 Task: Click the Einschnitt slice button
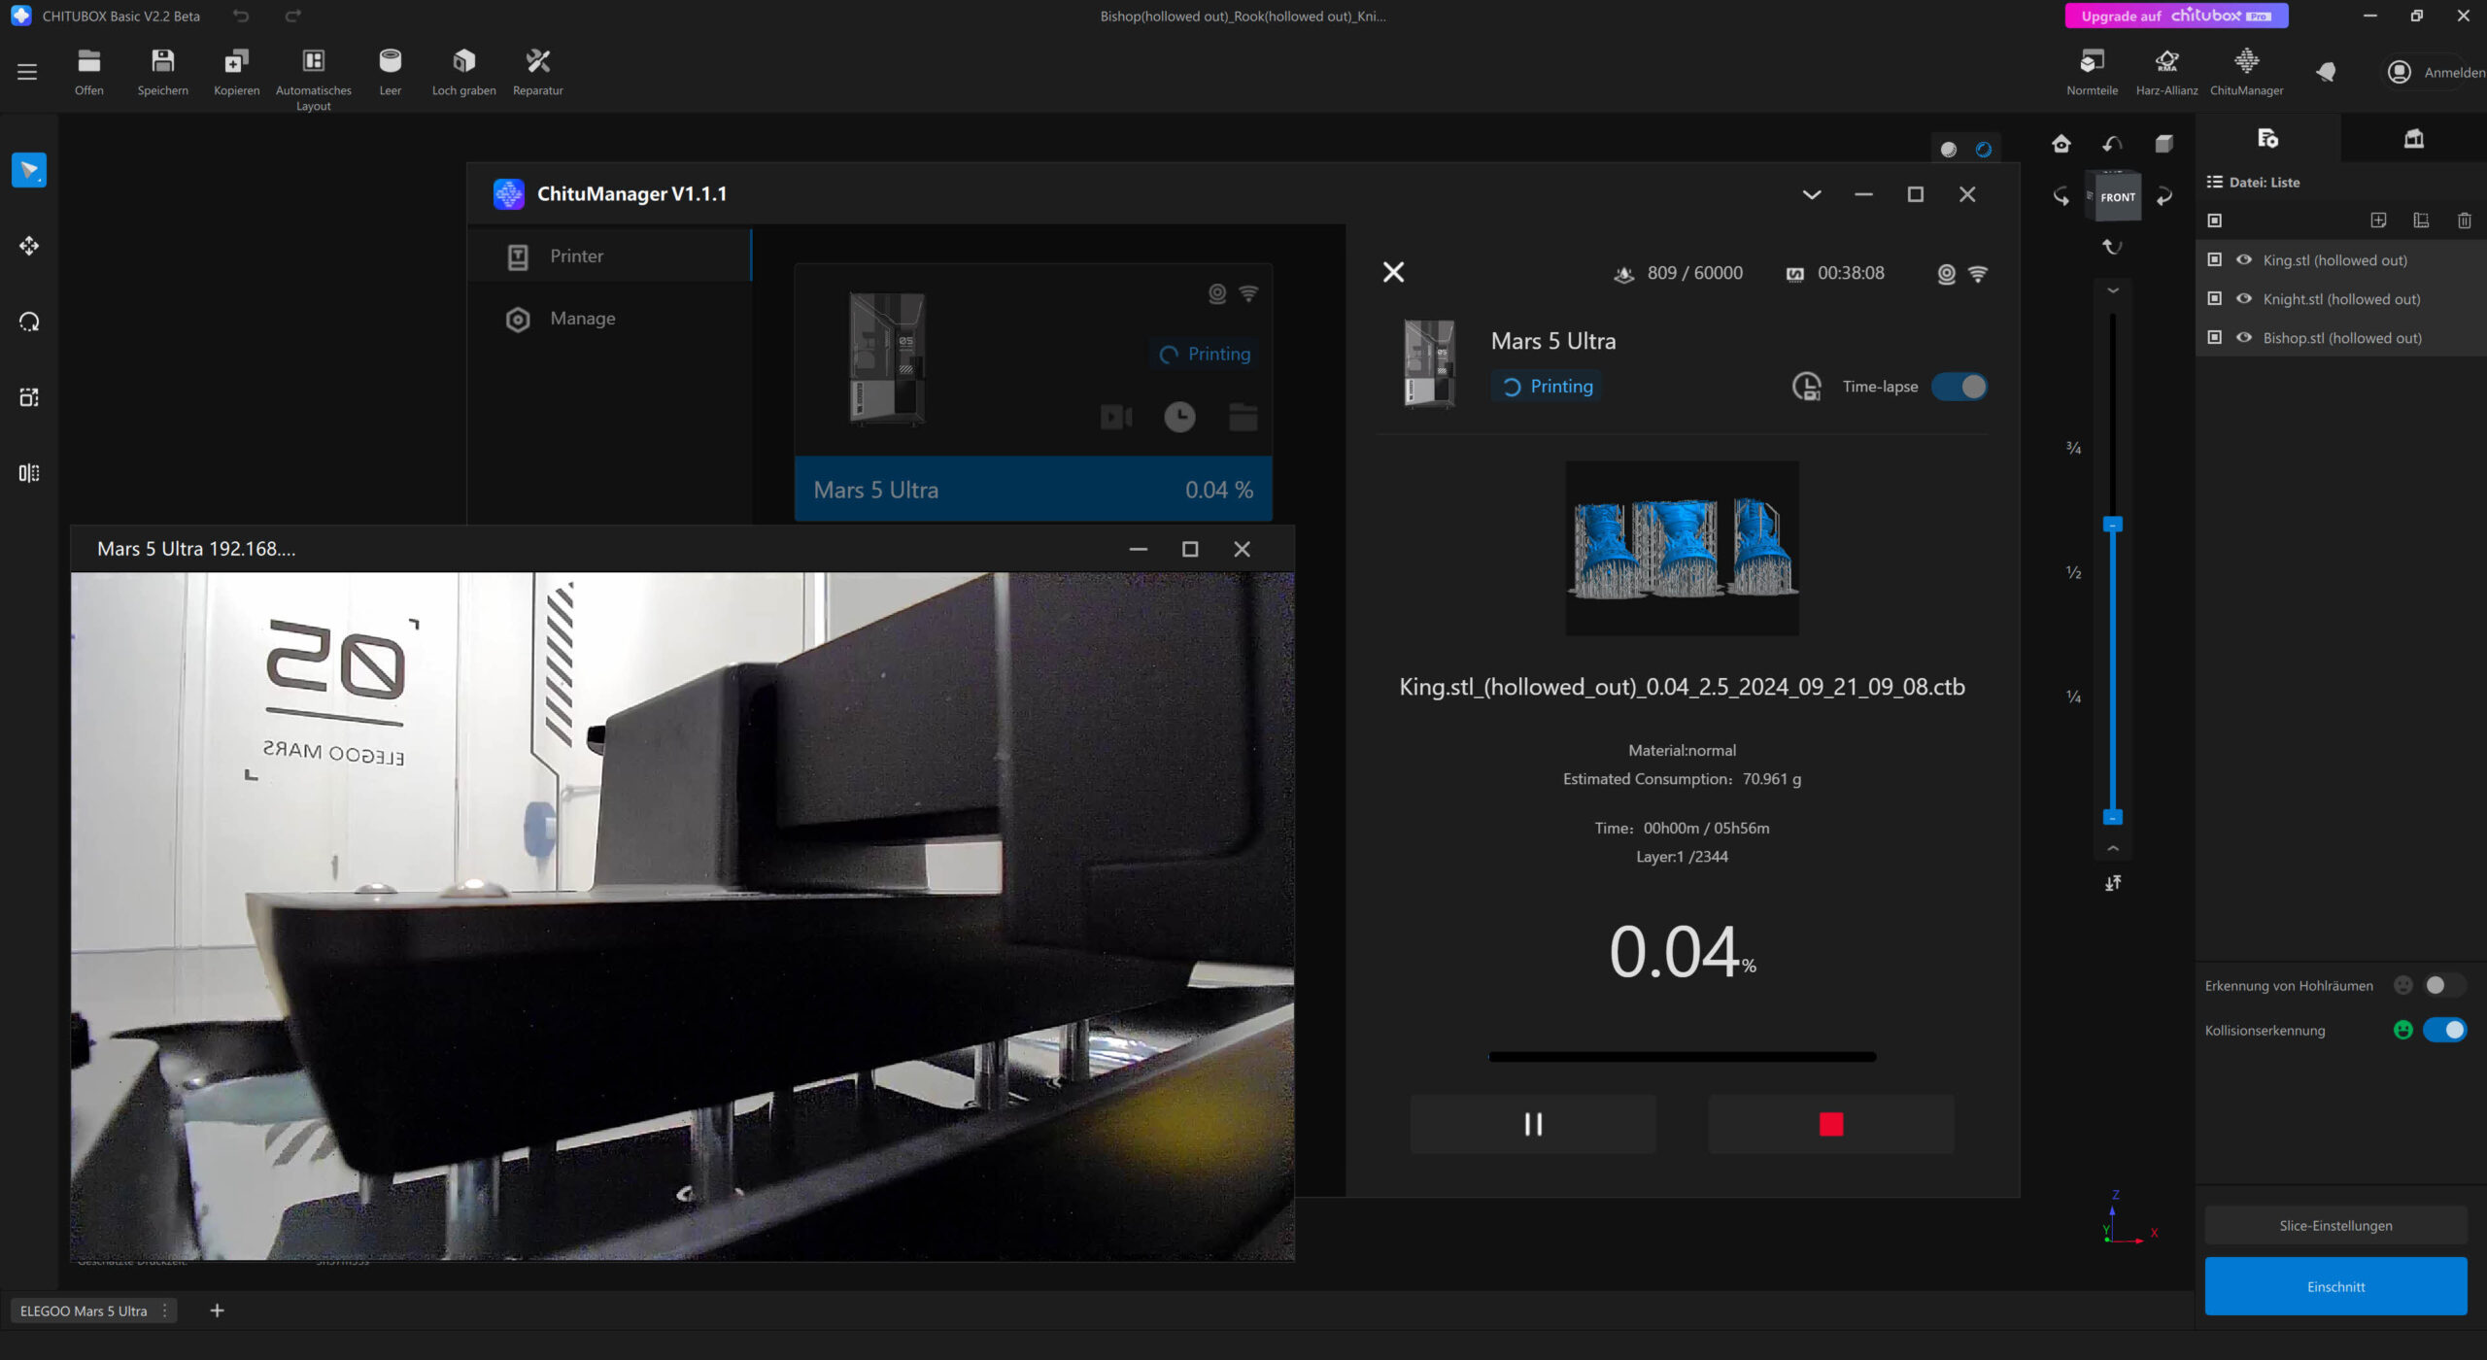[x=2335, y=1286]
